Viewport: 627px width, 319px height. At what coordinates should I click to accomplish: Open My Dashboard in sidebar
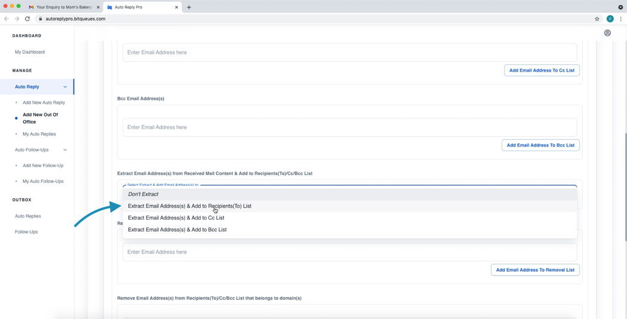click(x=30, y=52)
